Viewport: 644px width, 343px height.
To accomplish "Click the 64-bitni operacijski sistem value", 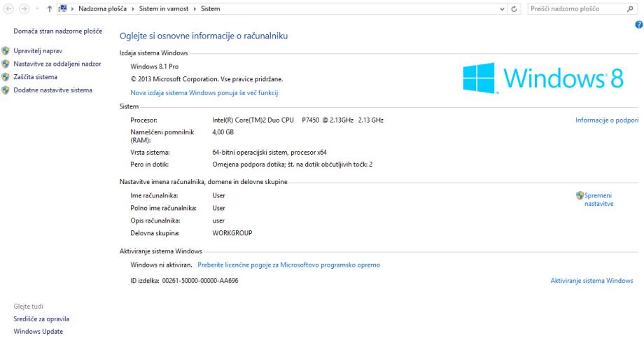I will tap(269, 153).
